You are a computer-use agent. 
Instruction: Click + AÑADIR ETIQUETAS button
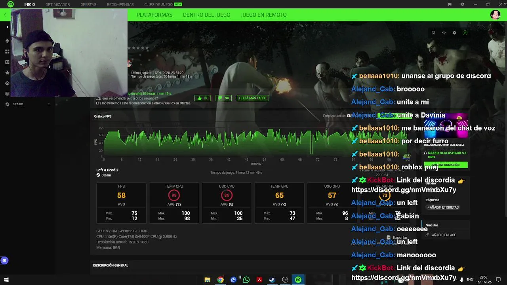(443, 207)
